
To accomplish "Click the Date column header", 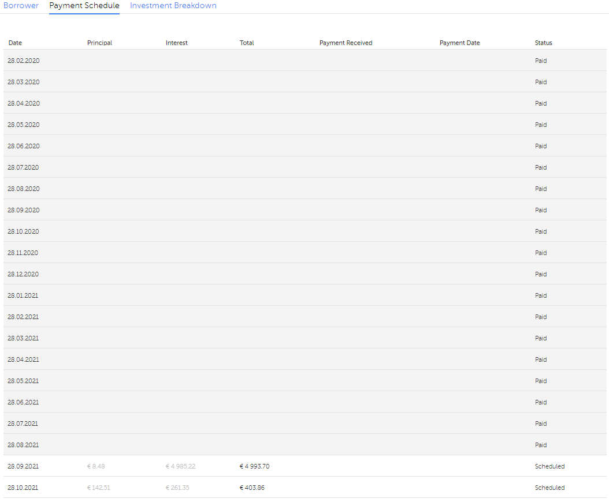I will 16,43.
